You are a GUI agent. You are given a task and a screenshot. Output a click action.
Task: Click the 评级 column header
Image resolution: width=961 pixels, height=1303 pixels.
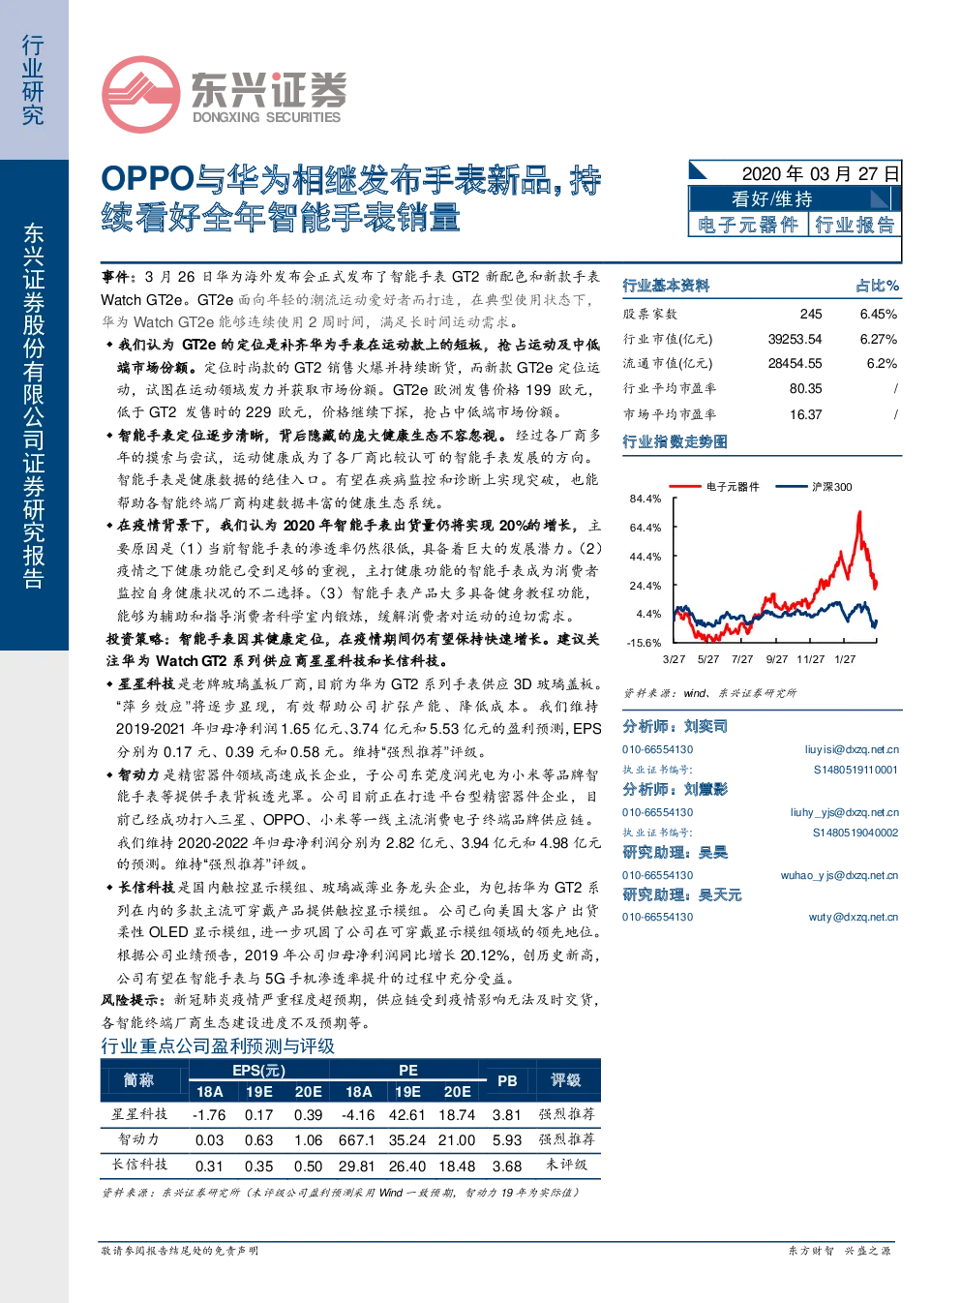(566, 1080)
